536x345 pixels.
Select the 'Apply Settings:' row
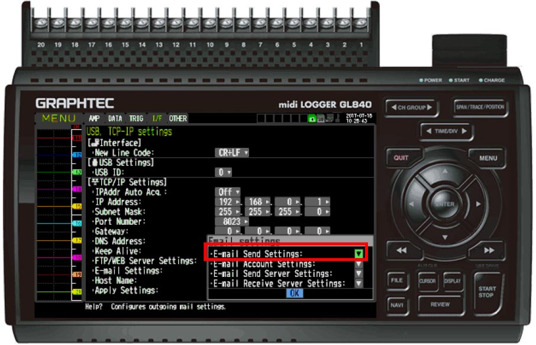tap(126, 291)
